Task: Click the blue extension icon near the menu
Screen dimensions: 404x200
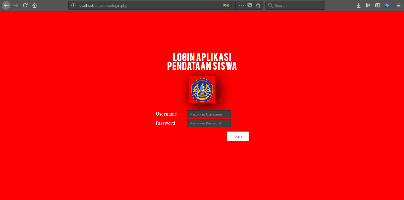Action: pos(387,5)
